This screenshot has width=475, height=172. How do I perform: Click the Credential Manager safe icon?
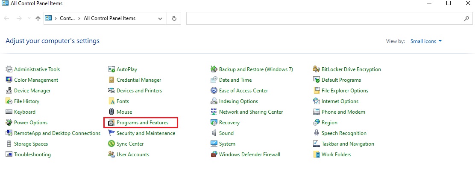pos(111,80)
